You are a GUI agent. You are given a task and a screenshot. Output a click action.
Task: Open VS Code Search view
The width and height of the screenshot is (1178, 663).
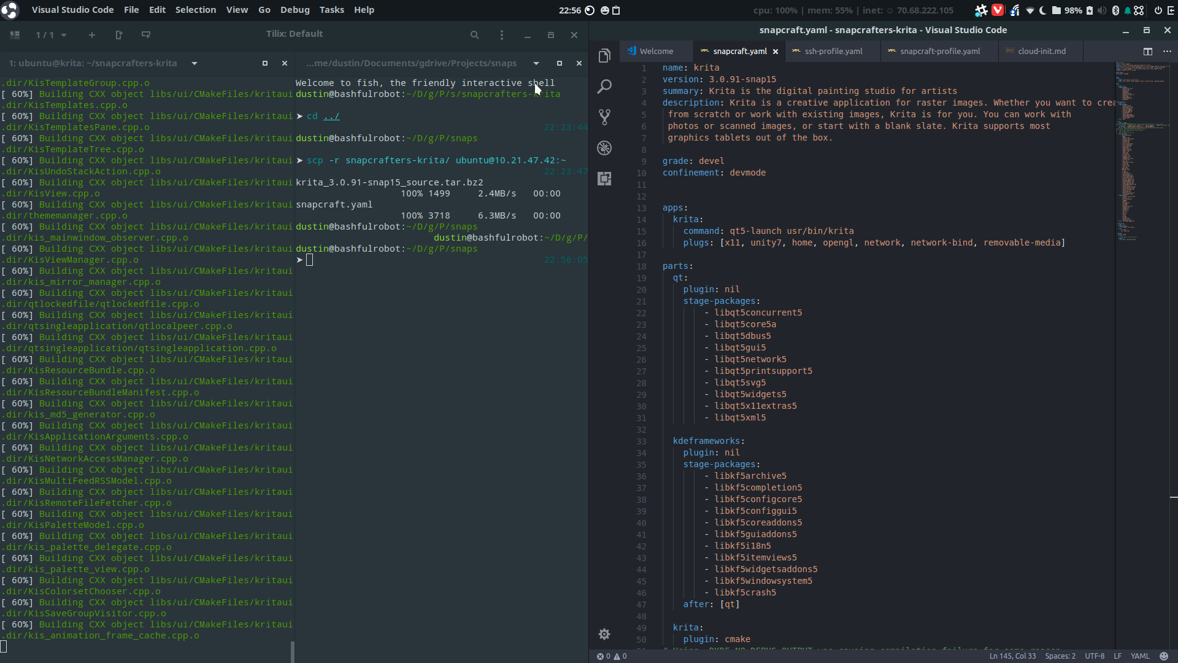click(604, 87)
